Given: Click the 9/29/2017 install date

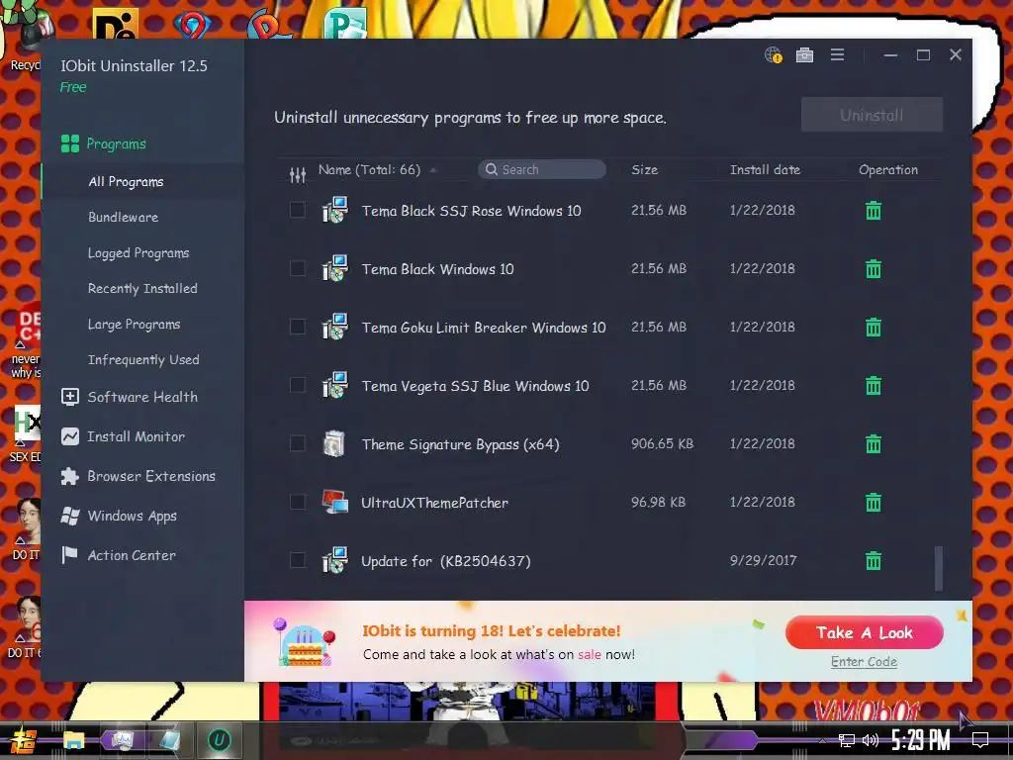Looking at the screenshot, I should (x=763, y=560).
